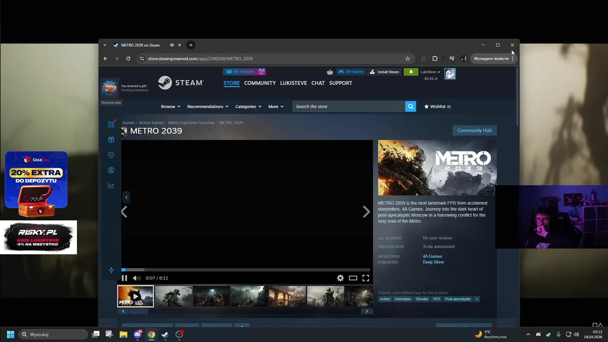This screenshot has width=608, height=342.
Task: Collapse the sidebar with chevron arrow
Action: pos(126,197)
